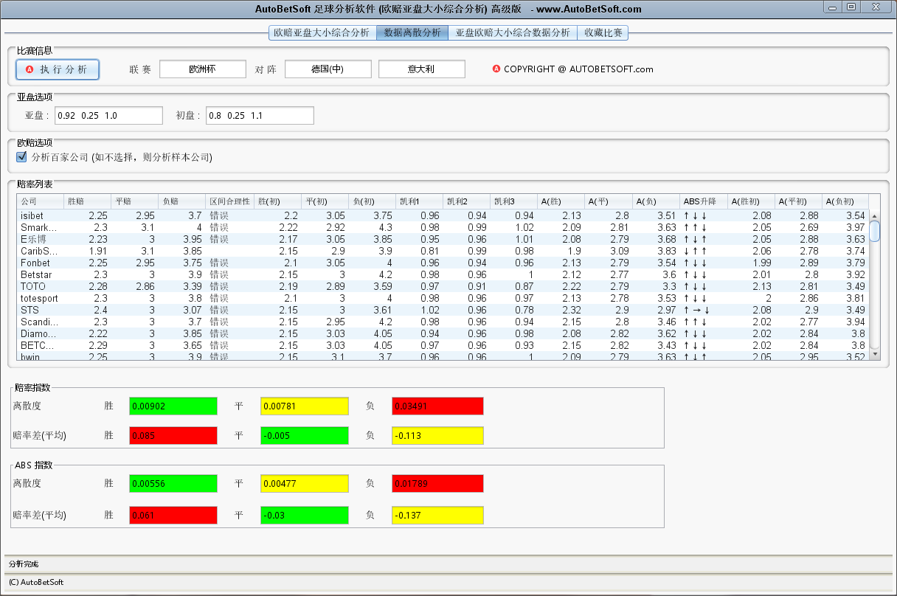This screenshot has width=897, height=596.
Task: Maximize the AutoBetSoft window
Action: 852,7
